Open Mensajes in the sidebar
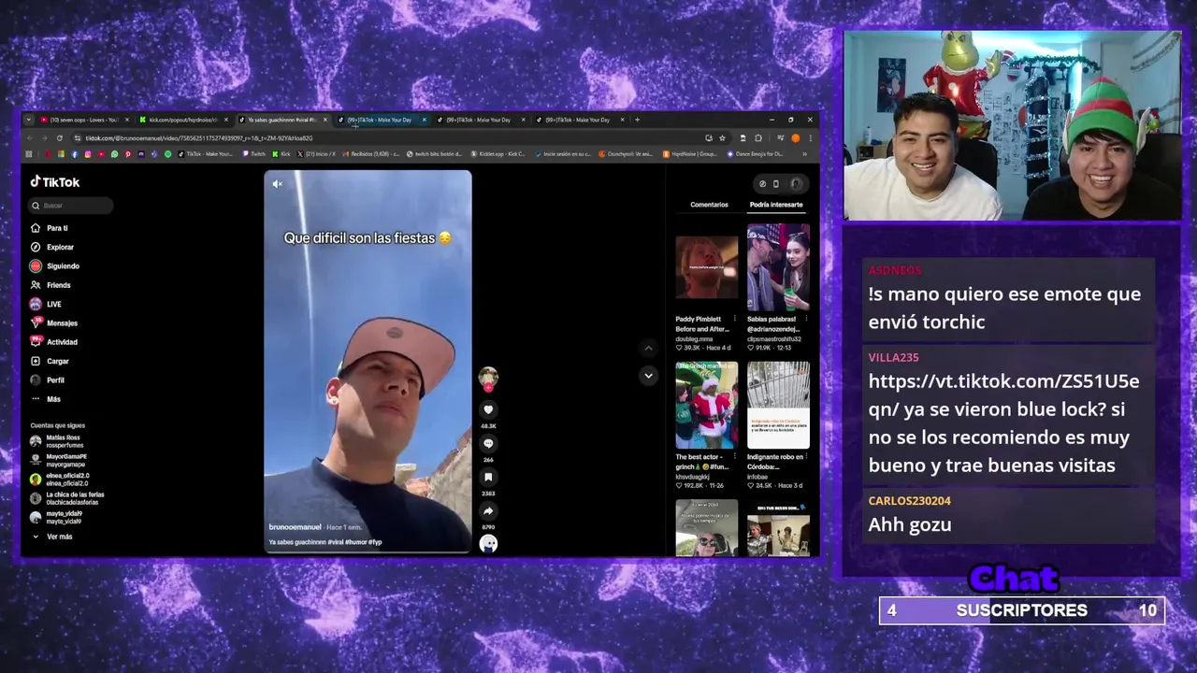 coord(53,322)
